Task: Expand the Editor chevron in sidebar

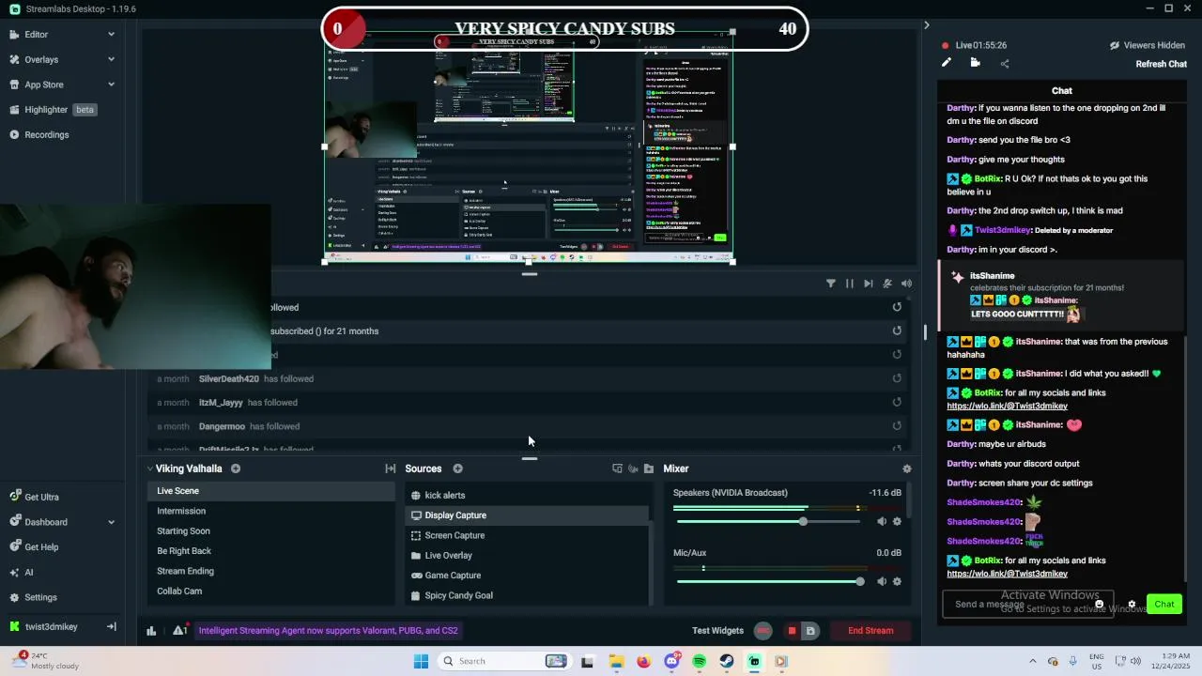Action: (111, 35)
